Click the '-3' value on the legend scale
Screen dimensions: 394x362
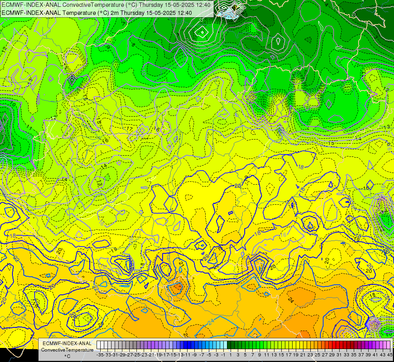pyautogui.click(x=216, y=355)
